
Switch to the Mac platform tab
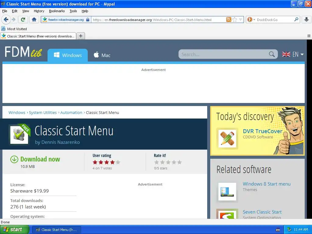pos(102,55)
